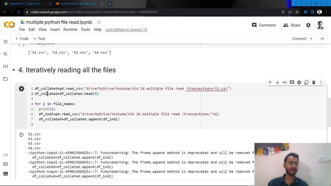
Task: Delete cell trash icon
Action: pos(314,83)
